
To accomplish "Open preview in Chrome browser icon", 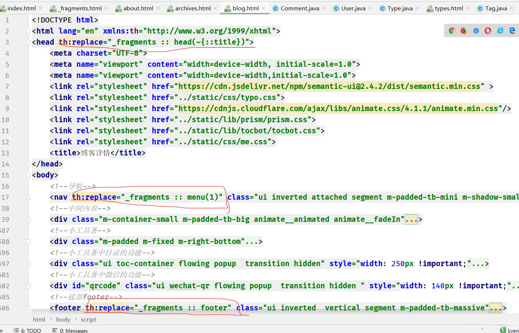I will [452, 31].
